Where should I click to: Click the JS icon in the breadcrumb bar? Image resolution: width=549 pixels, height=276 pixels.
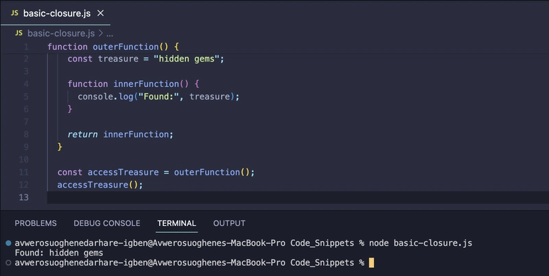tap(19, 33)
